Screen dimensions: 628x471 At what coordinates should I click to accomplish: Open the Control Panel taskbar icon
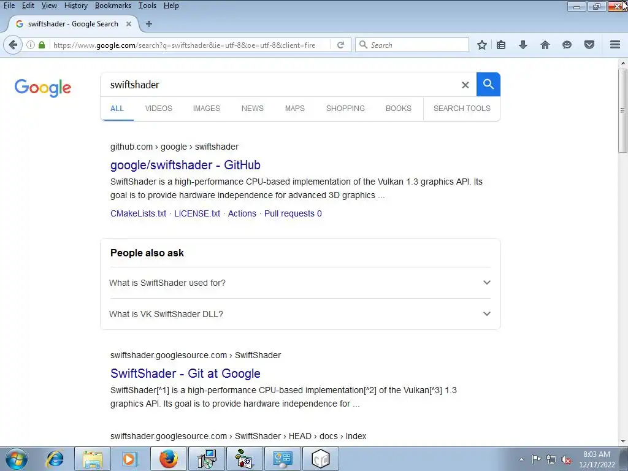tap(283, 459)
